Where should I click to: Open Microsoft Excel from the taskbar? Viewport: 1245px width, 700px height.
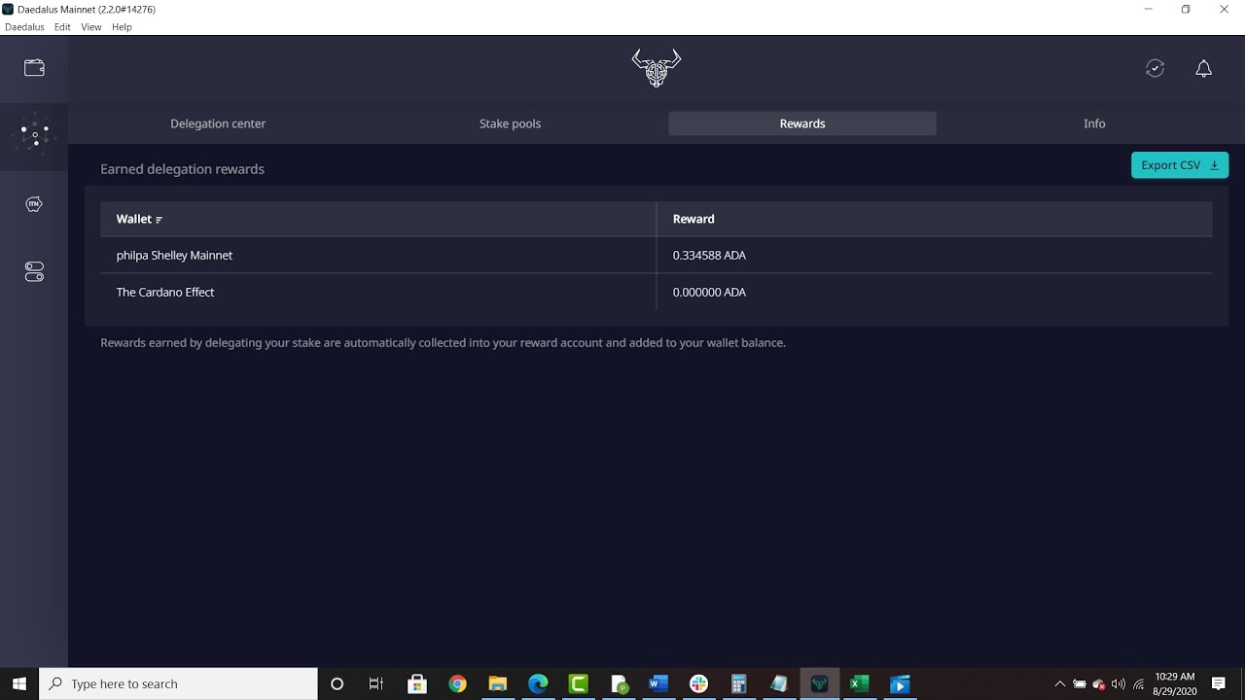pyautogui.click(x=859, y=683)
